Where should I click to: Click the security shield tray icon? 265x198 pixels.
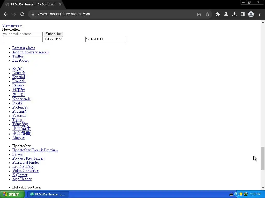241,194
